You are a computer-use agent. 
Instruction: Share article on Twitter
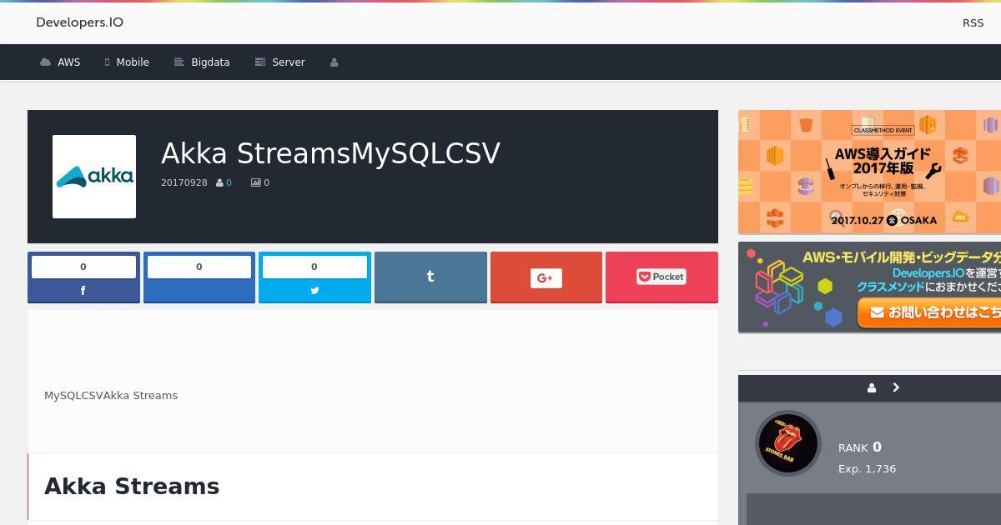[314, 277]
